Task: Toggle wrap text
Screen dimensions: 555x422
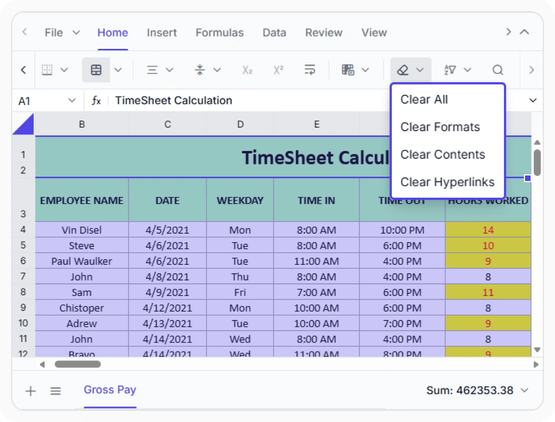Action: tap(310, 70)
